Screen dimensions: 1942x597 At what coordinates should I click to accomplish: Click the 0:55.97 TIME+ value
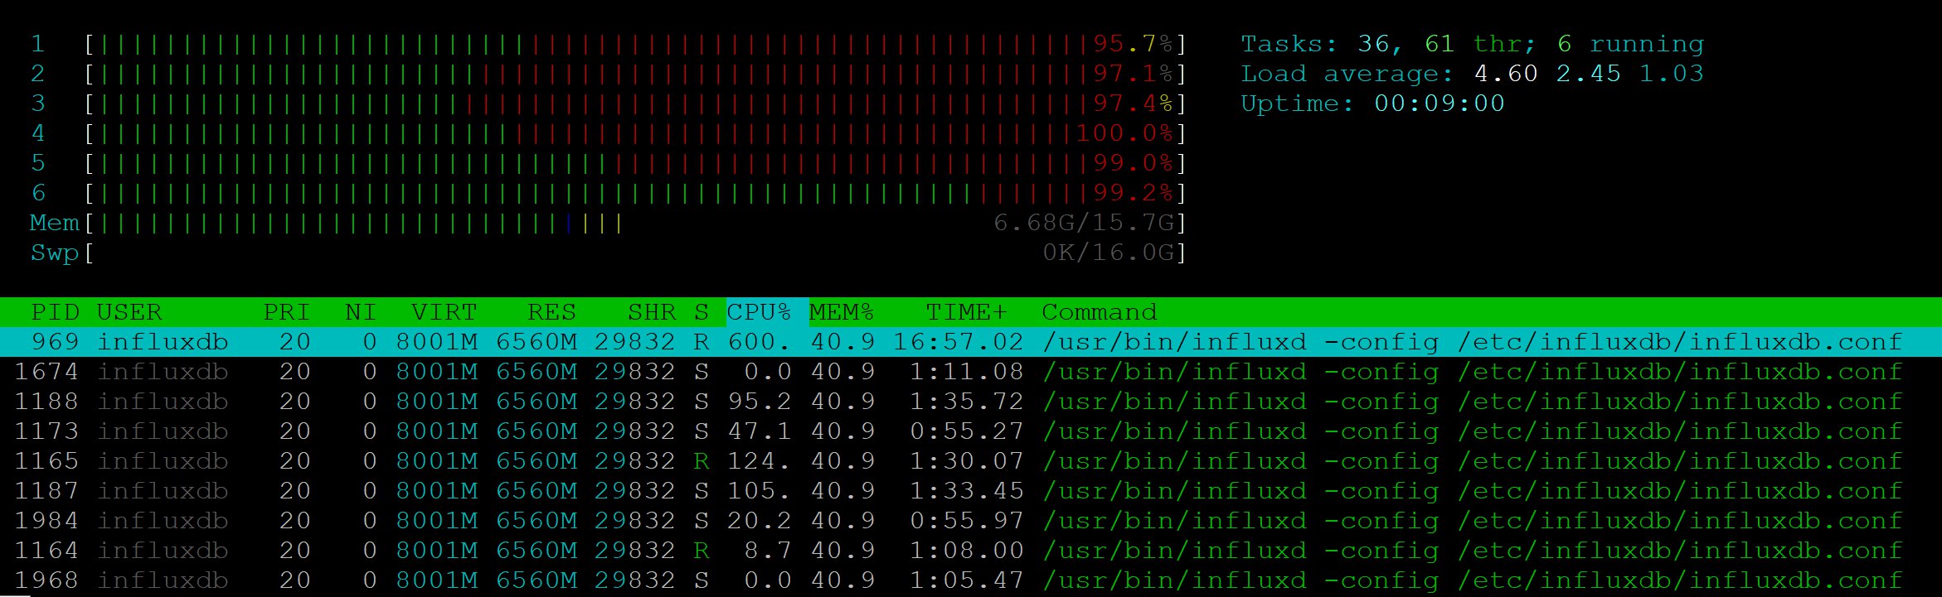pyautogui.click(x=966, y=521)
